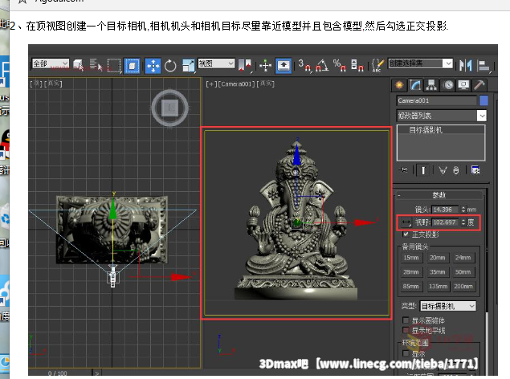Click the Align tool icon
Image resolution: width=510 pixels, height=379 pixels.
coord(483,66)
